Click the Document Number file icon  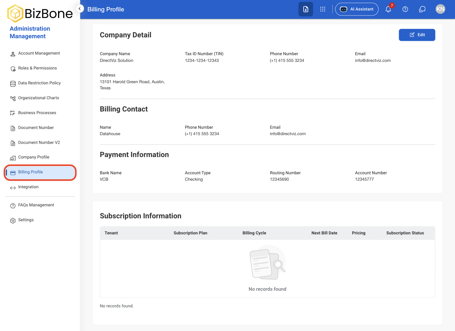(x=13, y=128)
